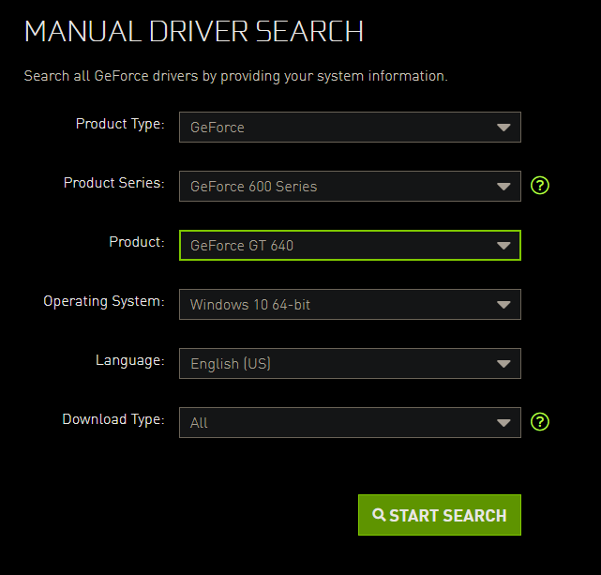Click the Product Type label
The height and width of the screenshot is (575, 601).
pos(120,124)
